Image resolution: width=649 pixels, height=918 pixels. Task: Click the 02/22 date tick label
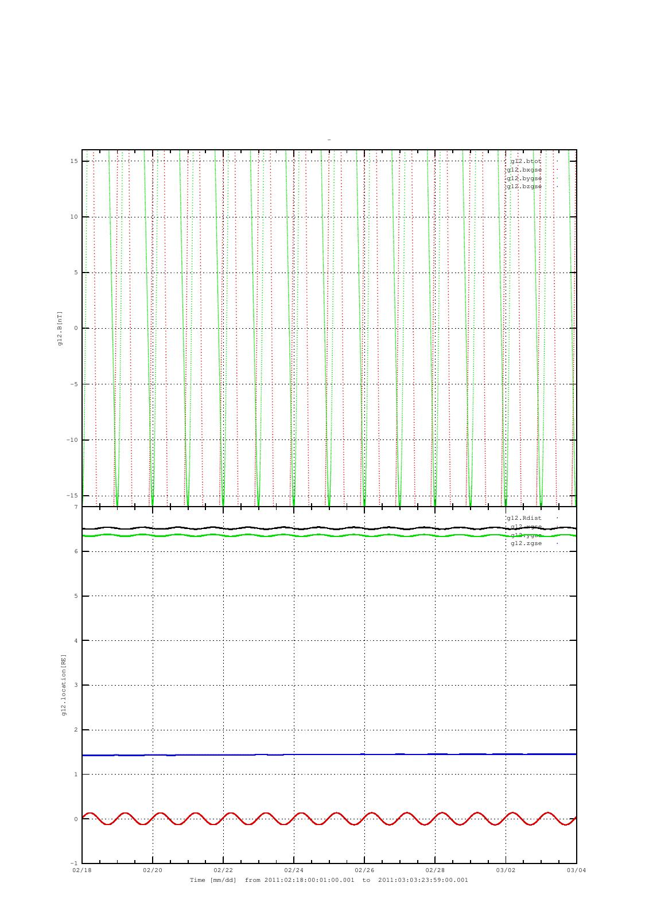pos(223,870)
